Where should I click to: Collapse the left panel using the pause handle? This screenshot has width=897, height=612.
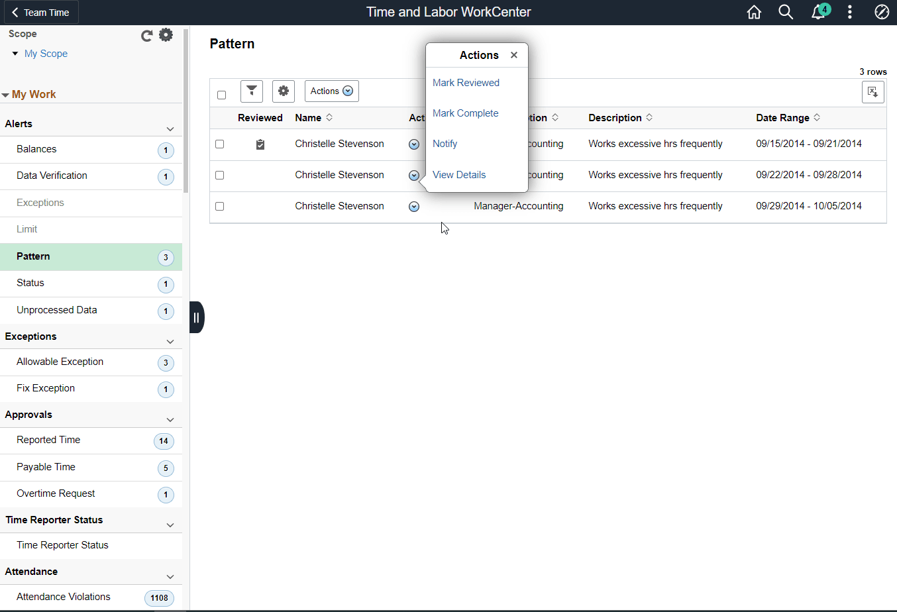[196, 317]
